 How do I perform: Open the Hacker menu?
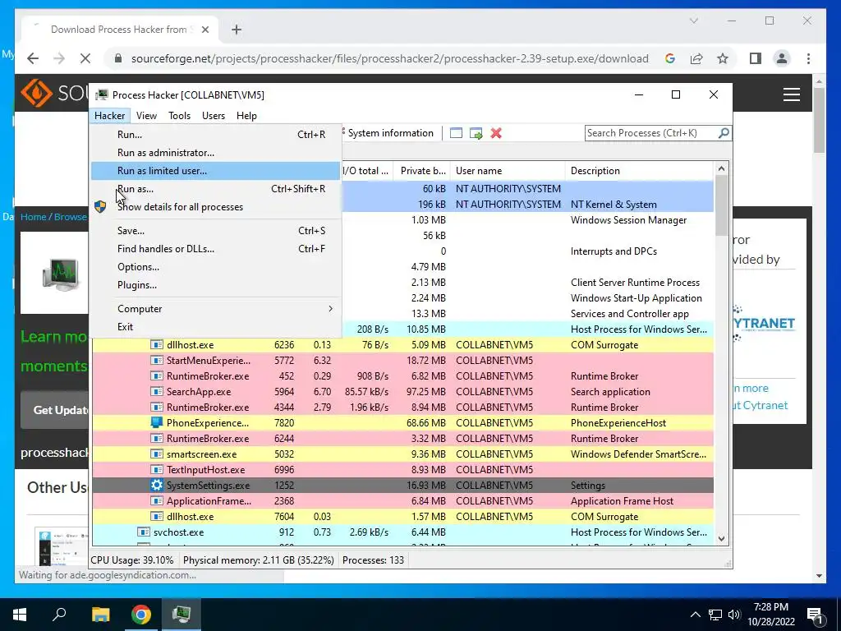[109, 115]
